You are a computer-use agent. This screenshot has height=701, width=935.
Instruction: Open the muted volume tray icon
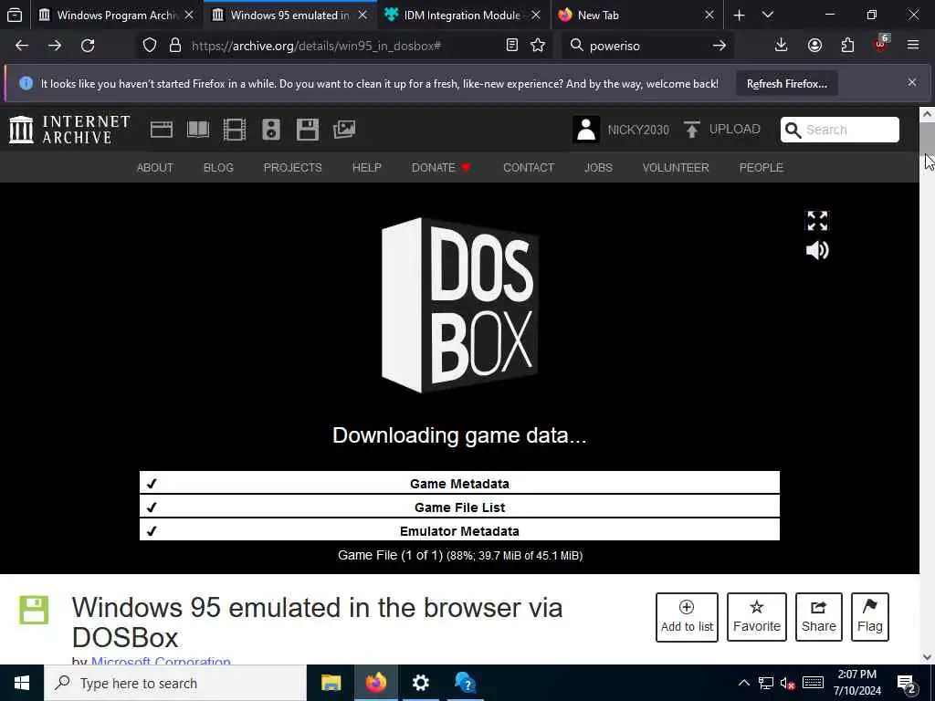tap(788, 683)
